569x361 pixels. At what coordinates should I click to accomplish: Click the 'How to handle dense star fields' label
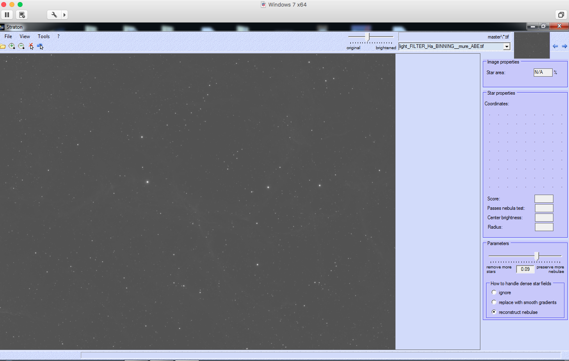coord(521,284)
